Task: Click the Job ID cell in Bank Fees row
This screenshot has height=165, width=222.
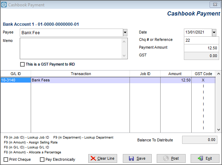Action: [x=145, y=80]
